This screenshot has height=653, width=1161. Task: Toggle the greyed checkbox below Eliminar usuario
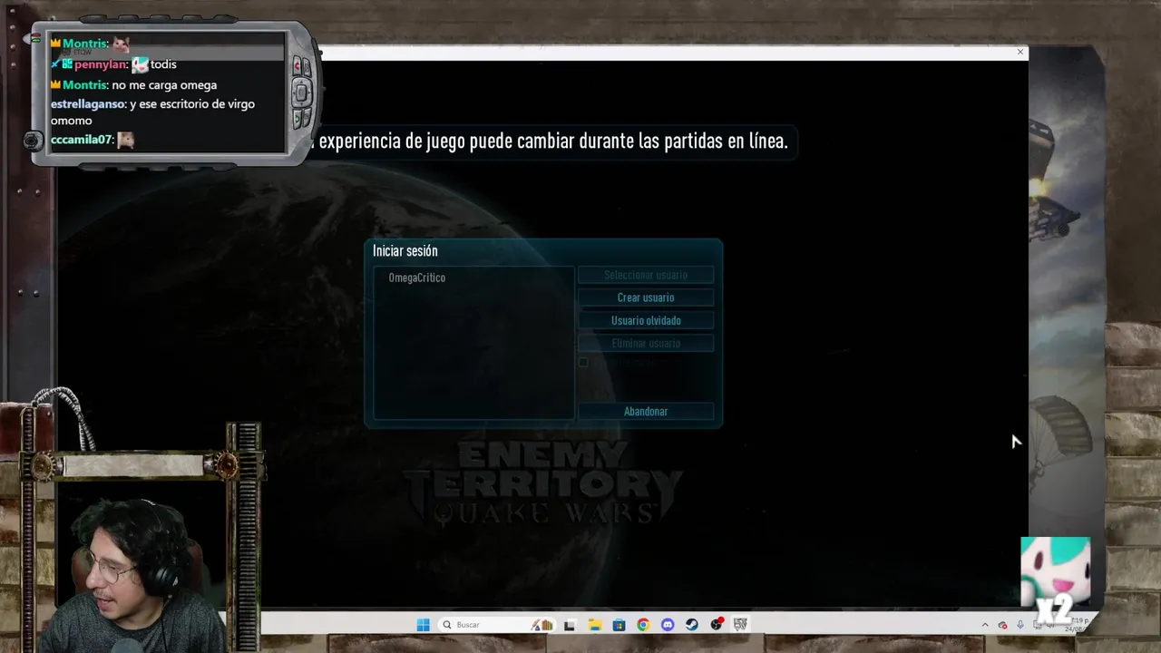click(583, 363)
